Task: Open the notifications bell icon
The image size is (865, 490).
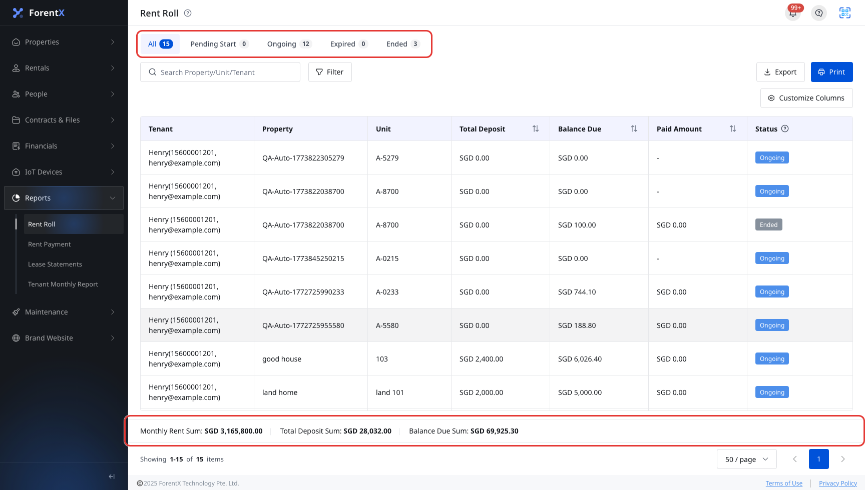Action: pyautogui.click(x=793, y=13)
